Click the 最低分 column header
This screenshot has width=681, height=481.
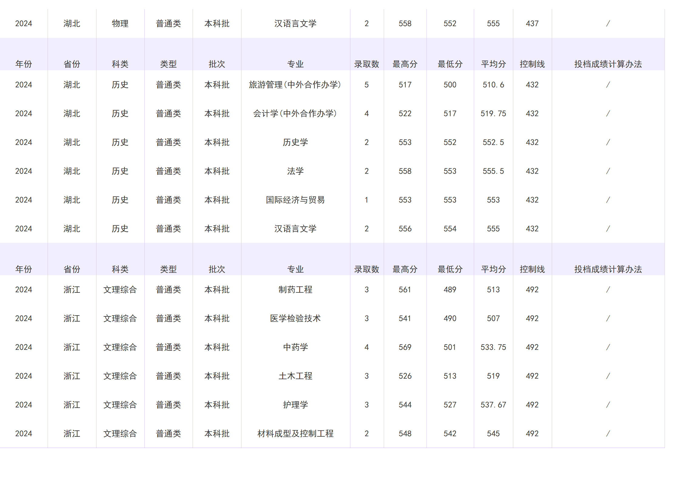coord(450,64)
